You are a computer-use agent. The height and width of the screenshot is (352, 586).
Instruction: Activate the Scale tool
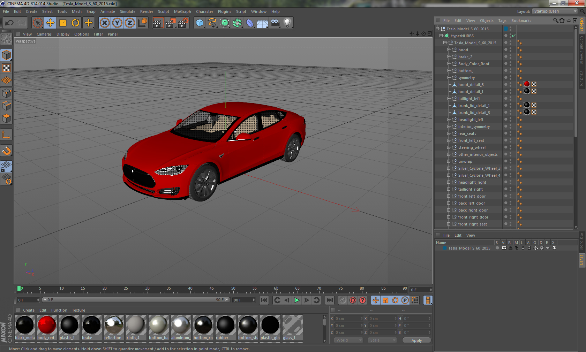pyautogui.click(x=63, y=23)
